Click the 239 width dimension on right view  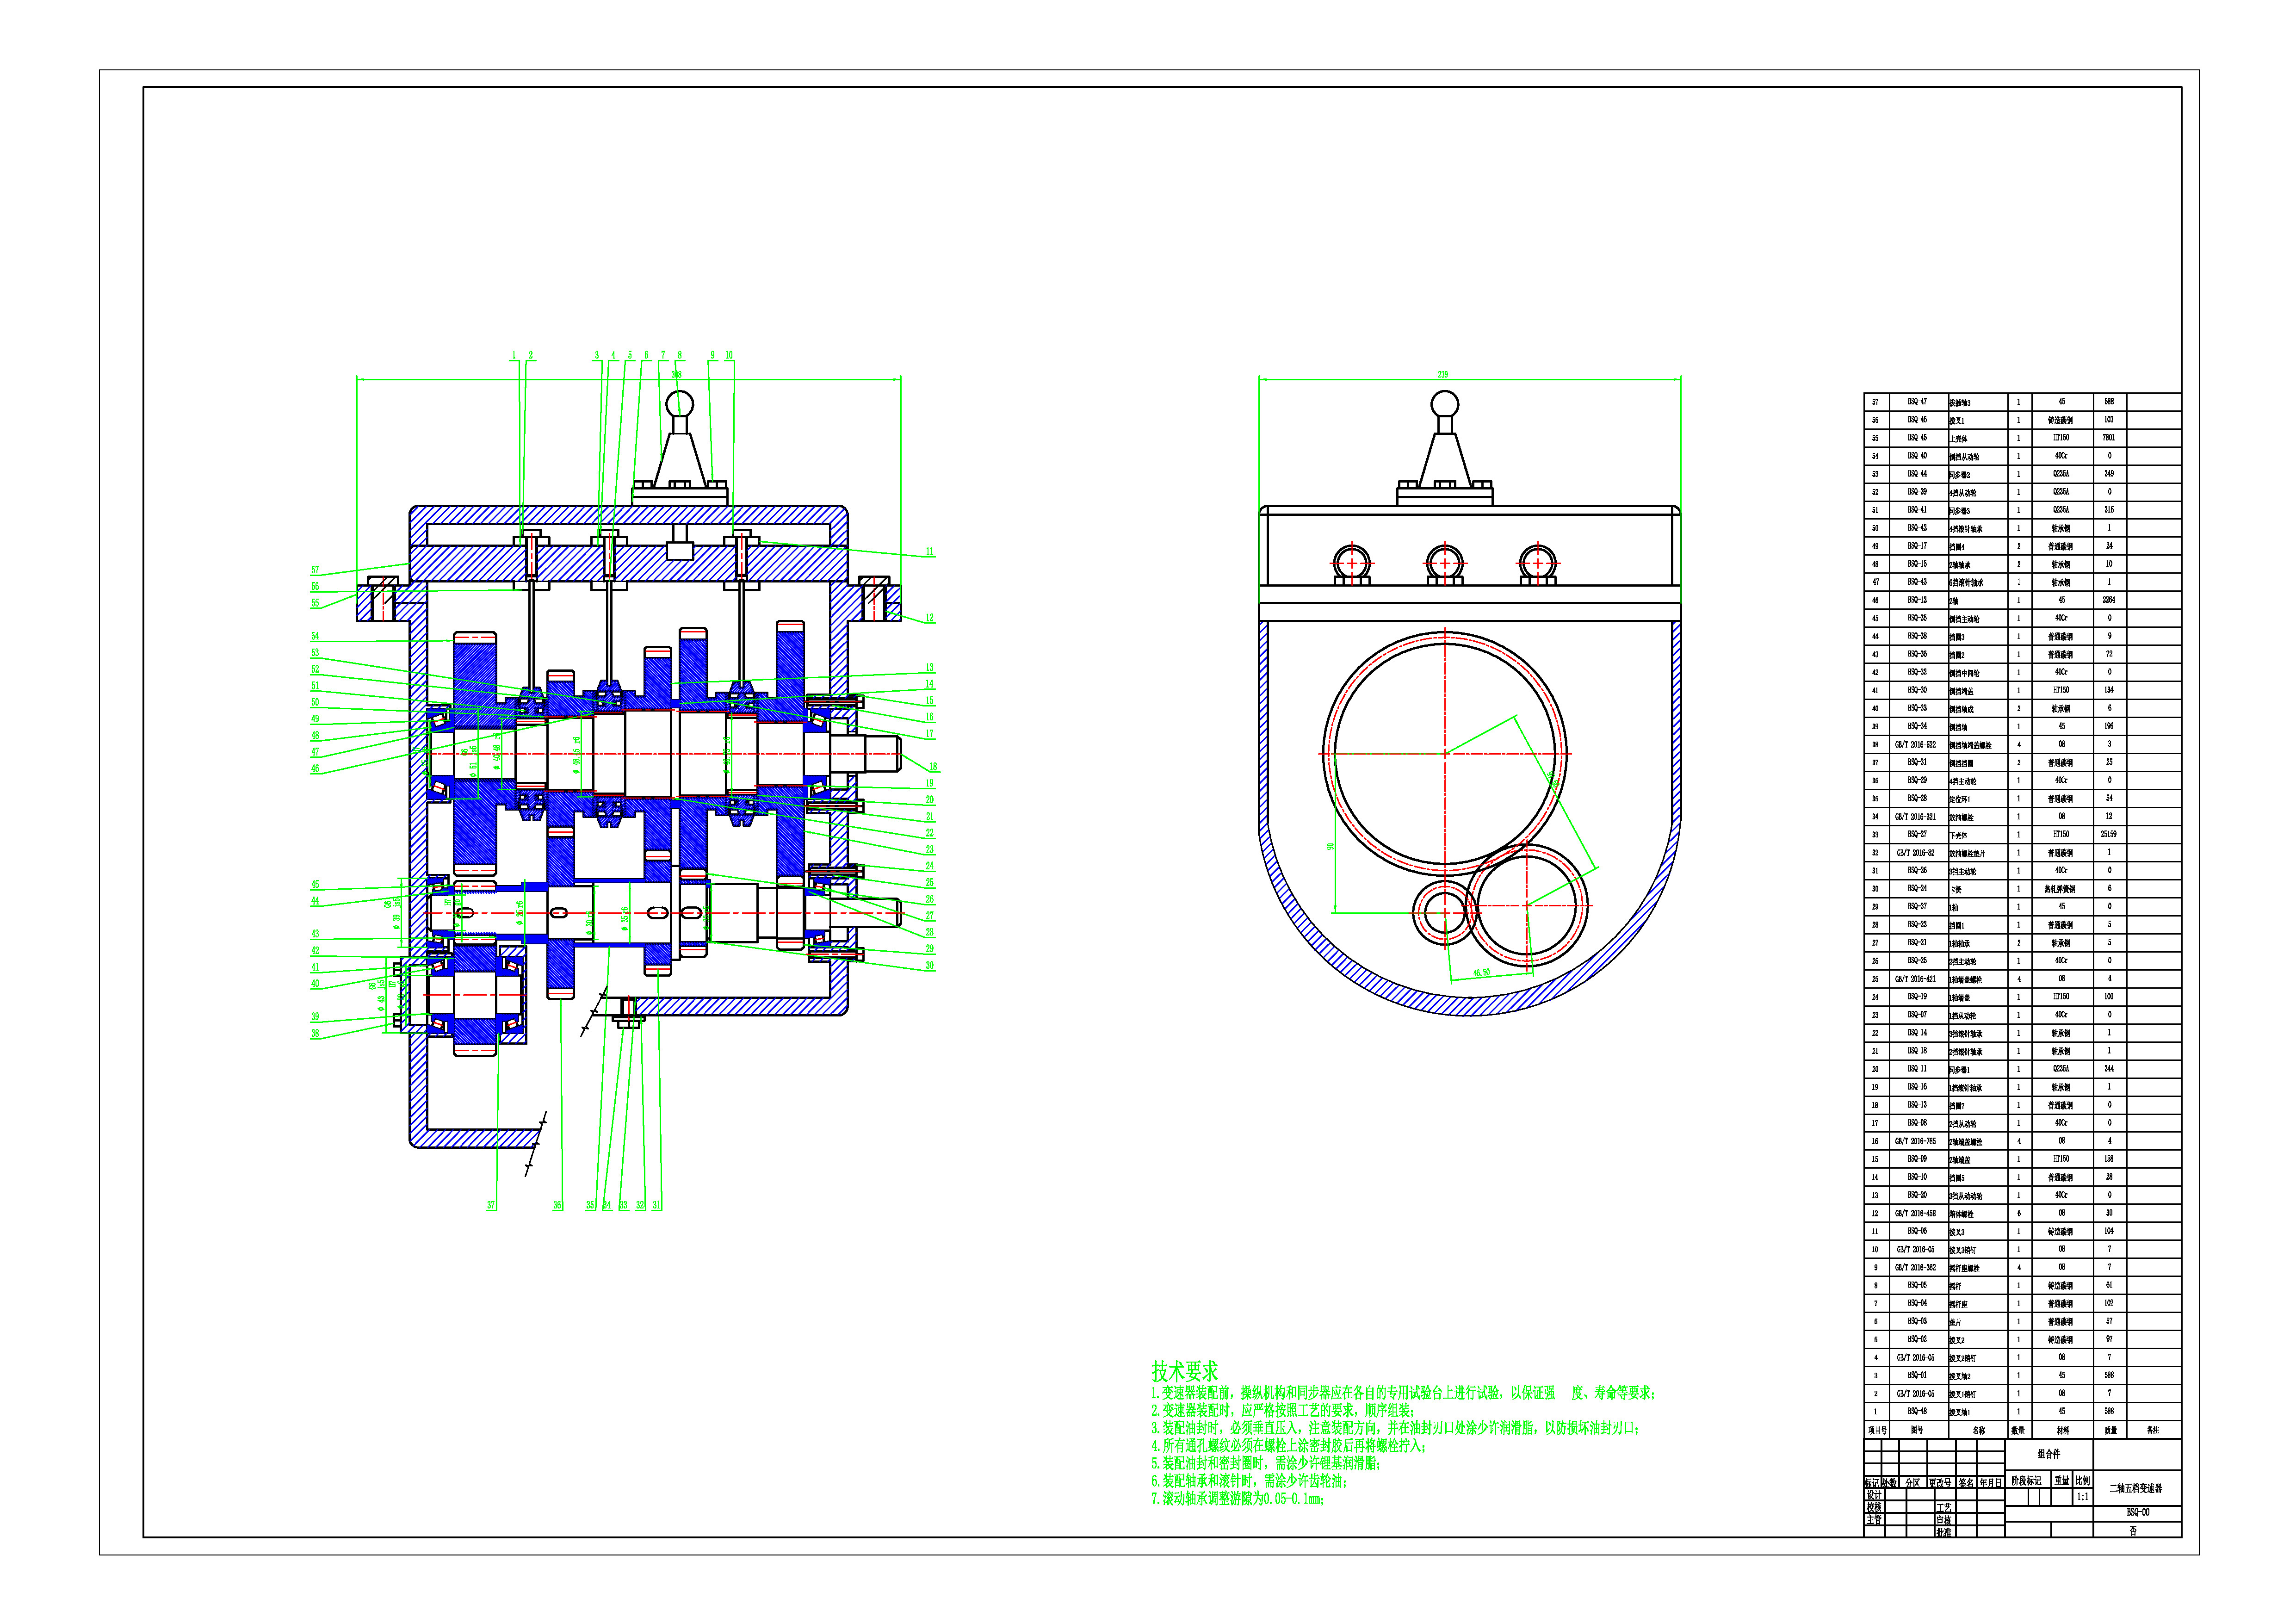coord(1442,374)
